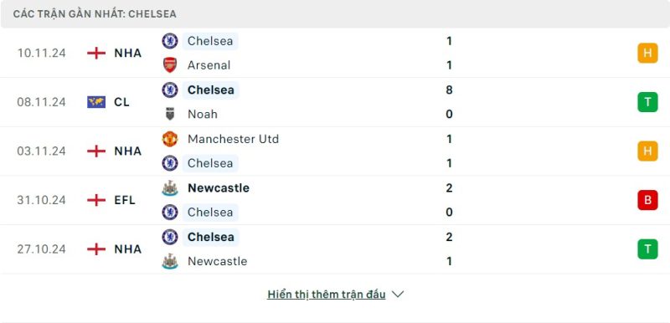The height and width of the screenshot is (323, 670).
Task: Click the Chelsea crest in the 10.11.24 match
Action: click(x=170, y=40)
